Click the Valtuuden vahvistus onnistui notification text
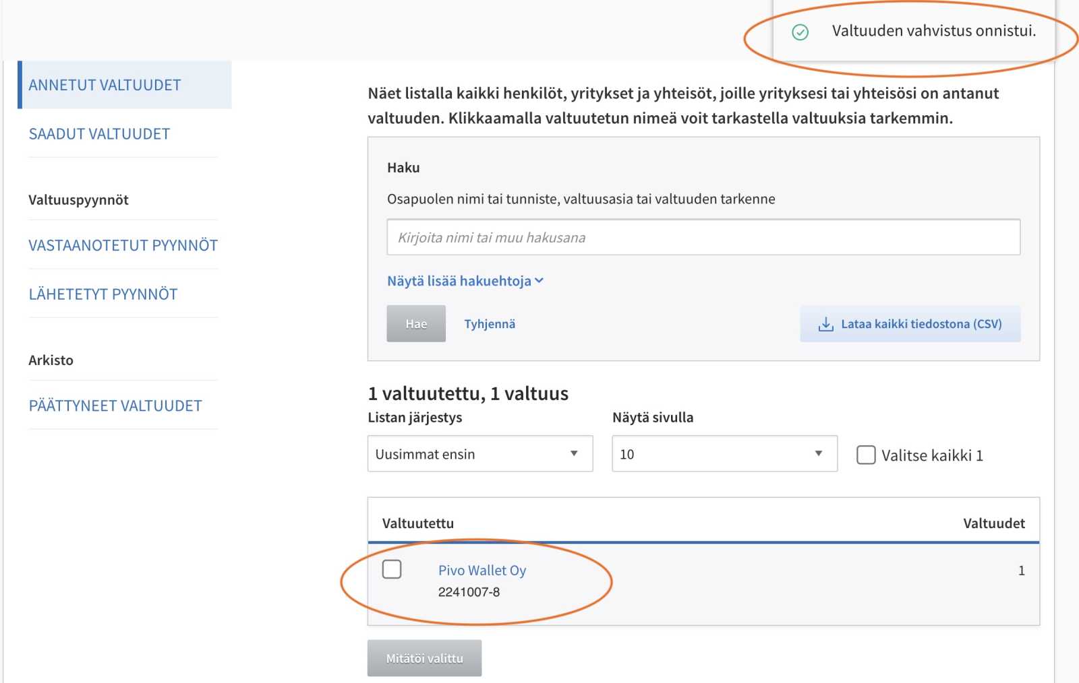Image resolution: width=1079 pixels, height=683 pixels. pos(934,31)
